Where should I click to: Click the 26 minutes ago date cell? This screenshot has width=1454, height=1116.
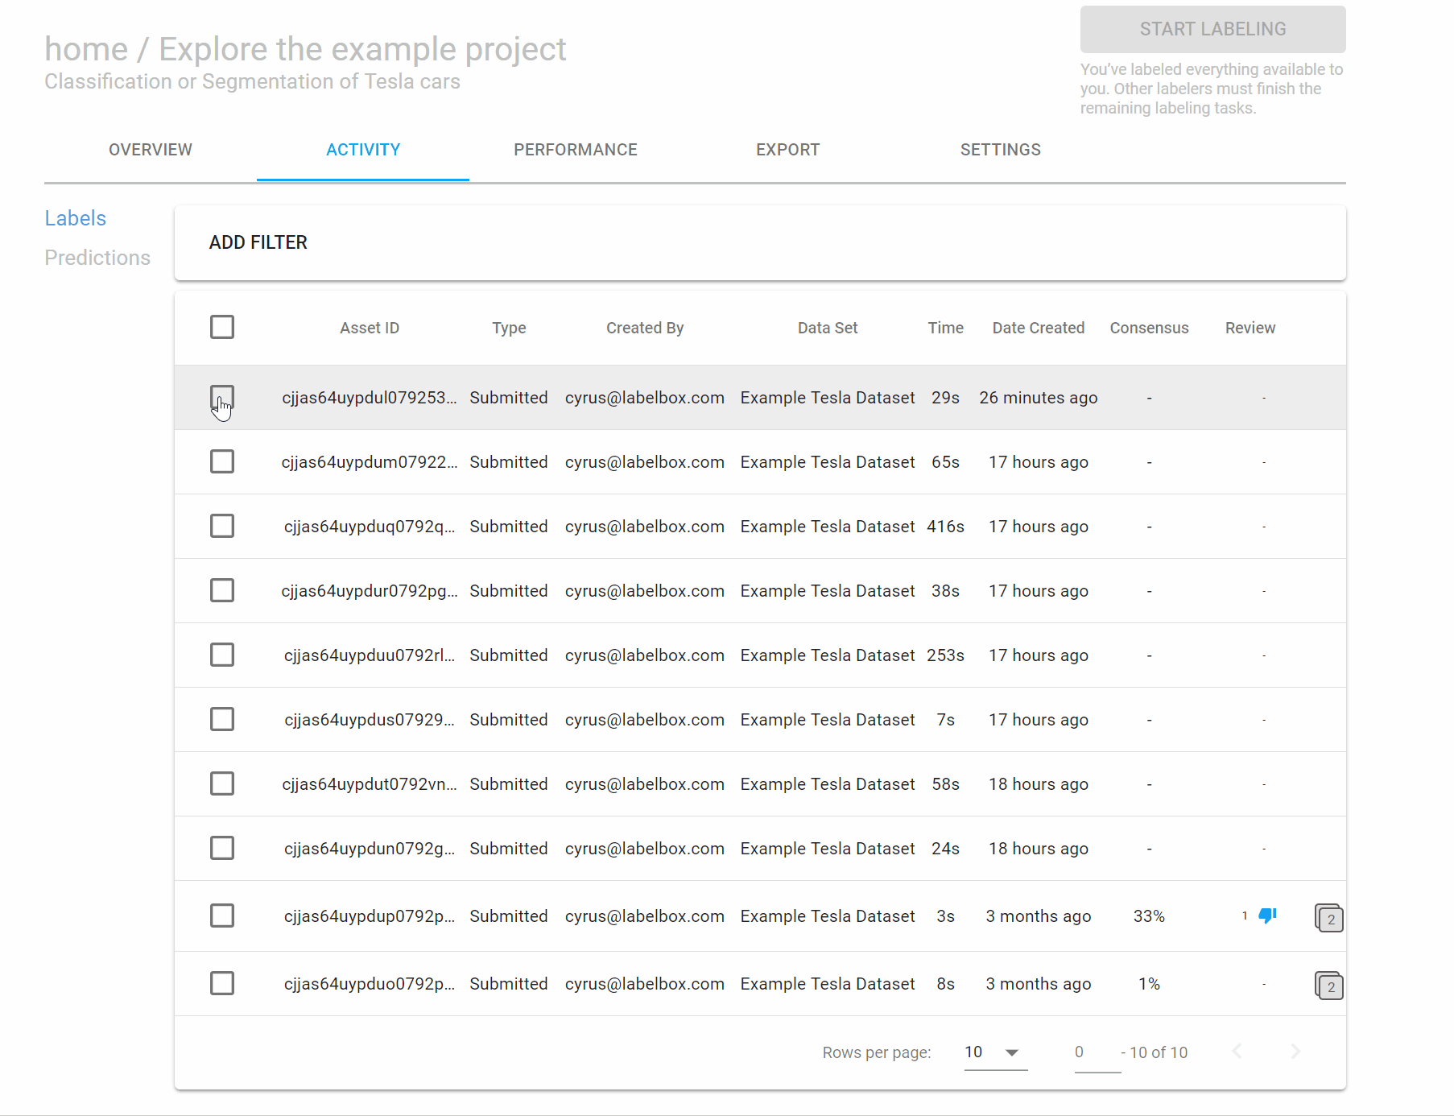click(x=1039, y=398)
